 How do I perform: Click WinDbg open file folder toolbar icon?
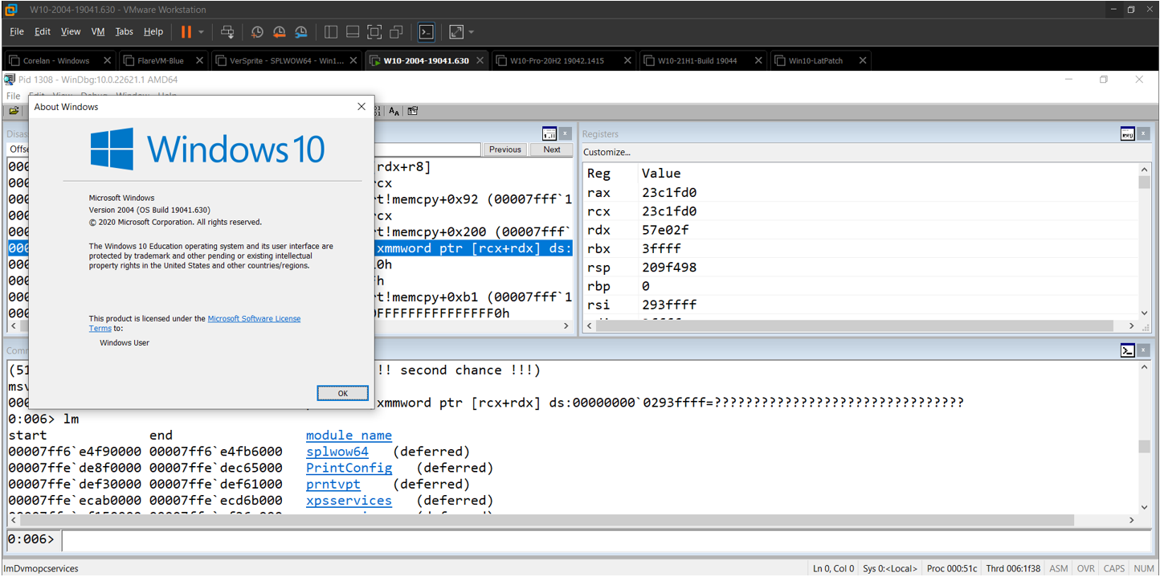tap(14, 111)
